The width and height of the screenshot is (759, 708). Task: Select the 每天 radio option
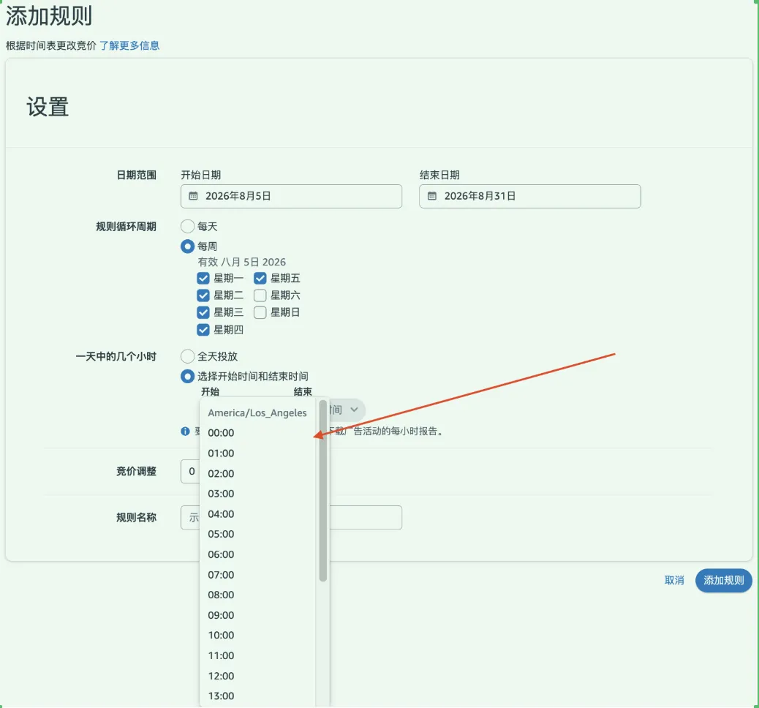[x=187, y=227]
